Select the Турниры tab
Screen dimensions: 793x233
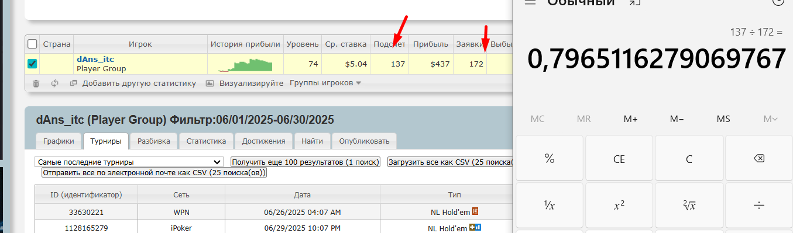(106, 141)
